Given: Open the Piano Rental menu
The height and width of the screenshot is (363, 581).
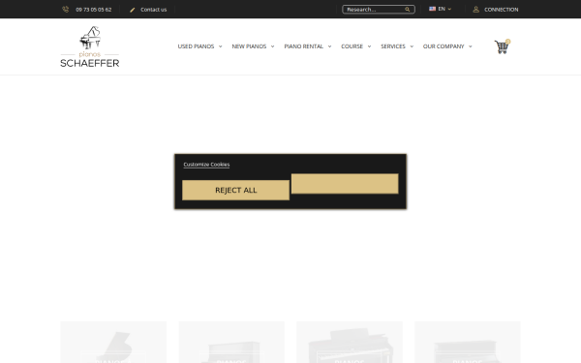Looking at the screenshot, I should coord(303,46).
